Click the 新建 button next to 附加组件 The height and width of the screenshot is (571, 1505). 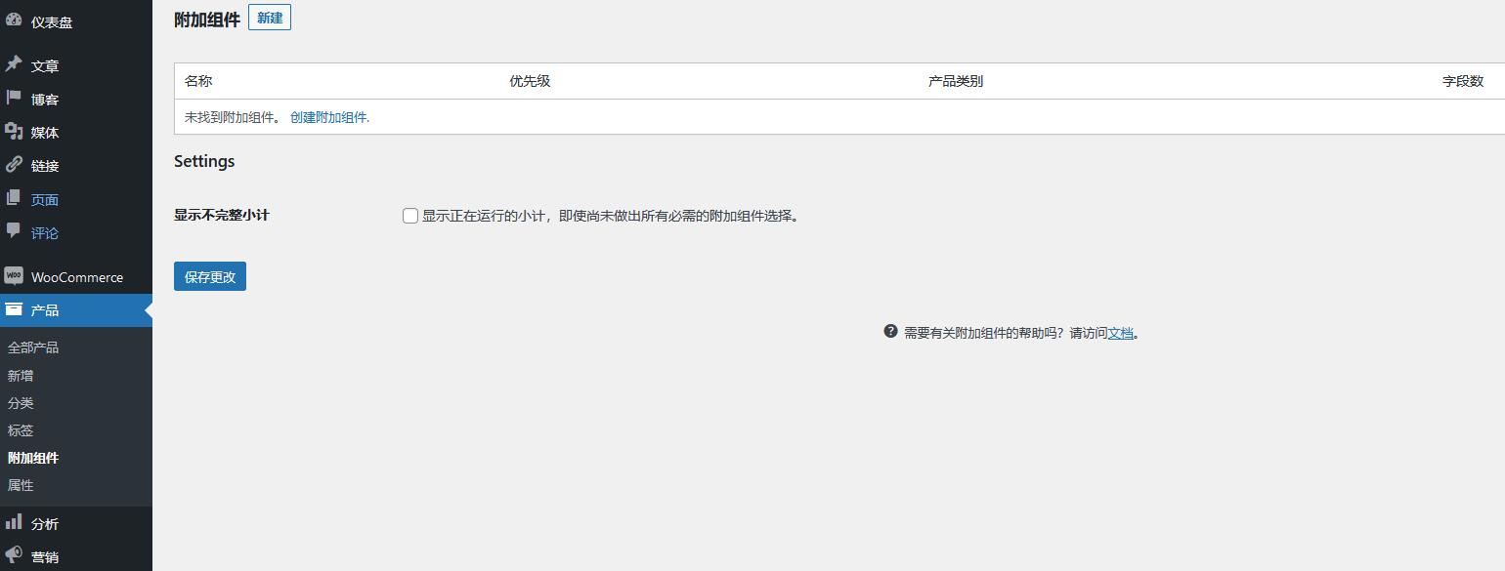point(269,18)
